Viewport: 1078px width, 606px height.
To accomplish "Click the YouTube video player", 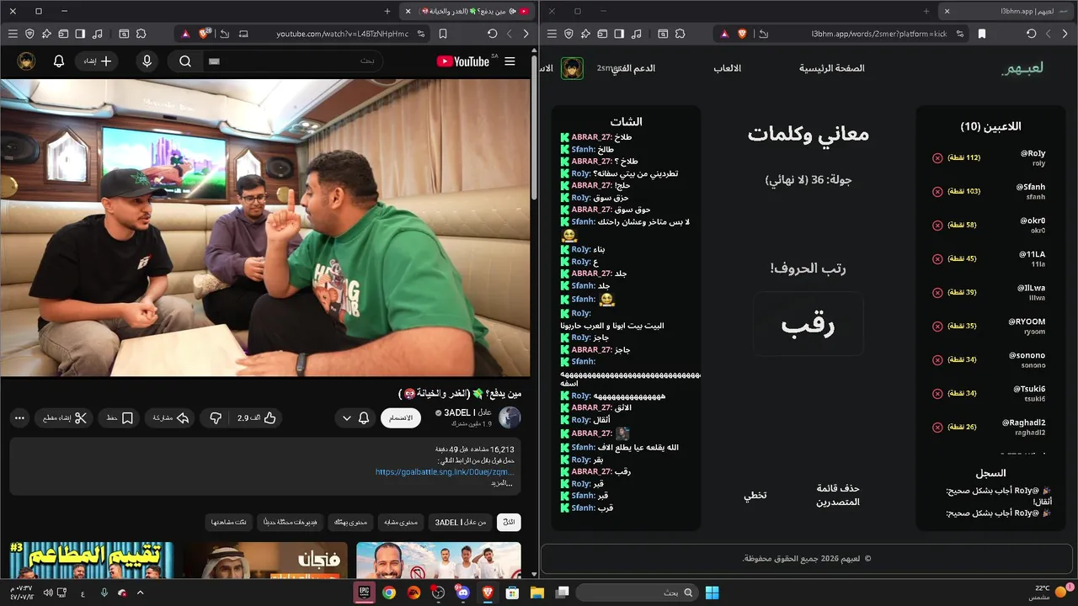I will (265, 228).
